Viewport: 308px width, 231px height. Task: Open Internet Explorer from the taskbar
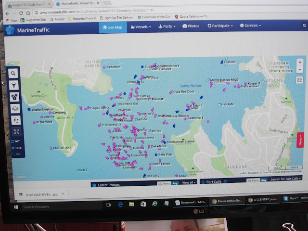click(x=155, y=204)
